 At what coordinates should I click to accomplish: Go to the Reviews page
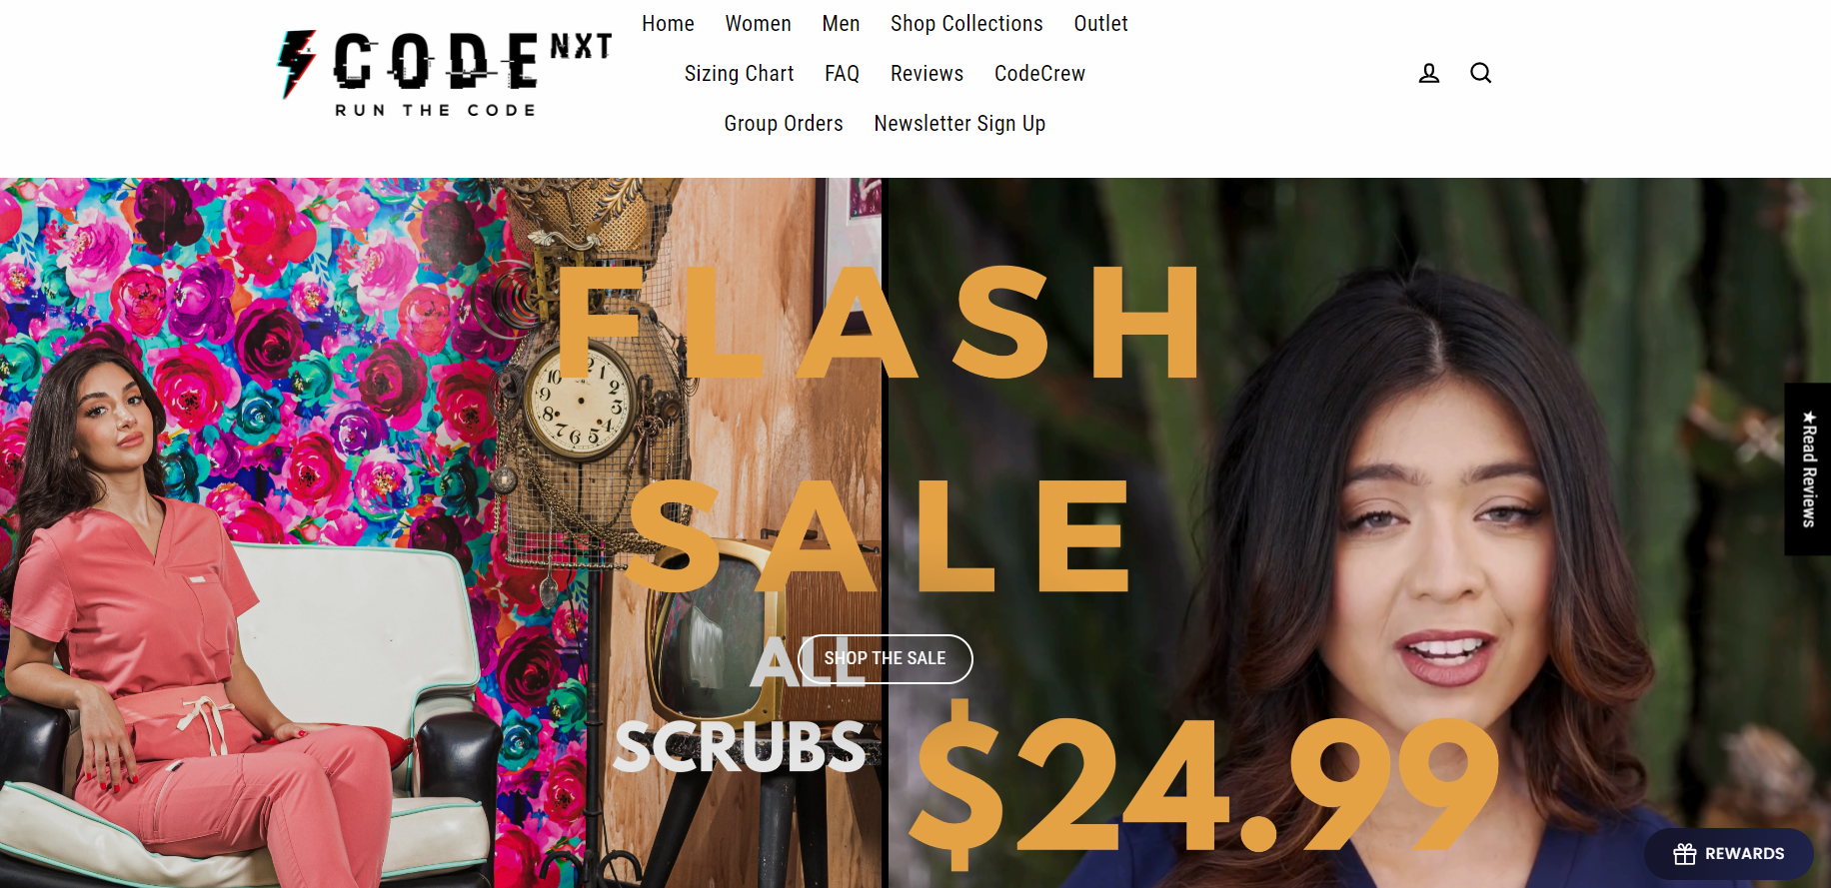coord(926,73)
